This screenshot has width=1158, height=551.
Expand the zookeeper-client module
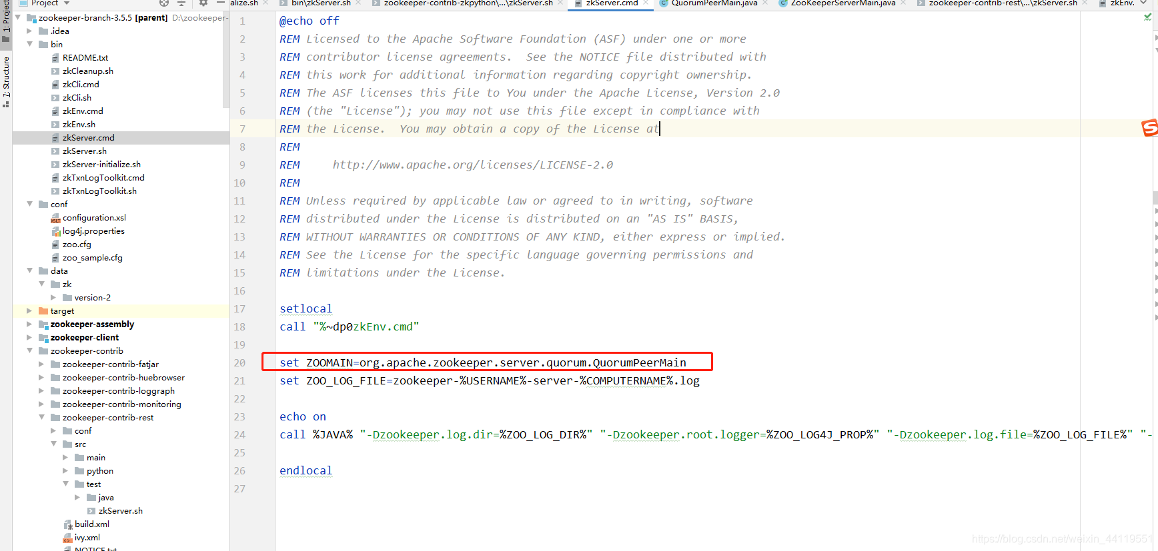pyautogui.click(x=29, y=337)
